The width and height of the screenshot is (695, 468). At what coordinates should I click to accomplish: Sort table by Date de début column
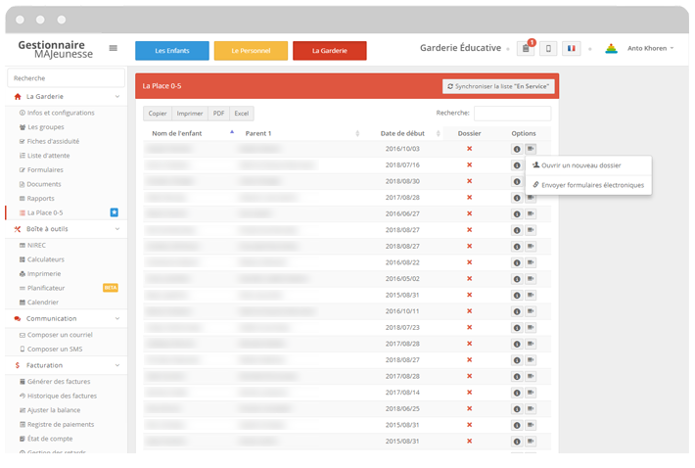tap(404, 133)
